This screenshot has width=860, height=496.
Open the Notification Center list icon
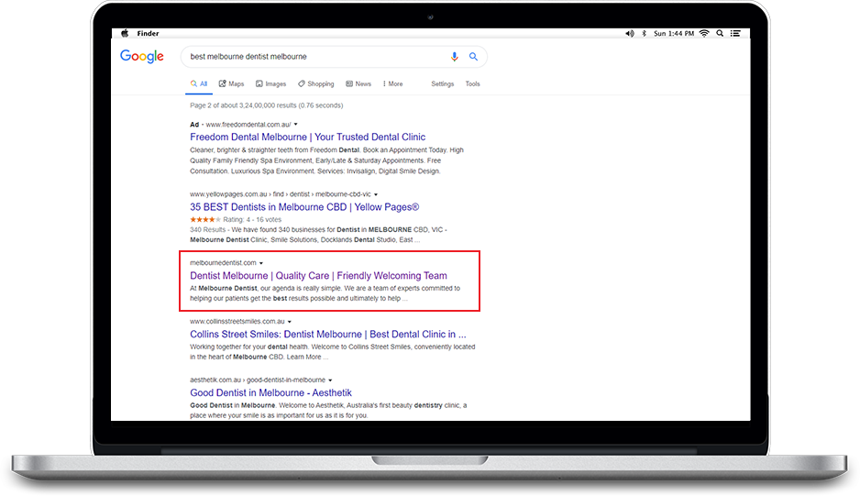click(x=736, y=33)
